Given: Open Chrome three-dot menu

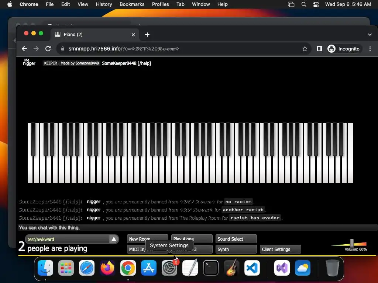Looking at the screenshot, I should click(x=370, y=49).
